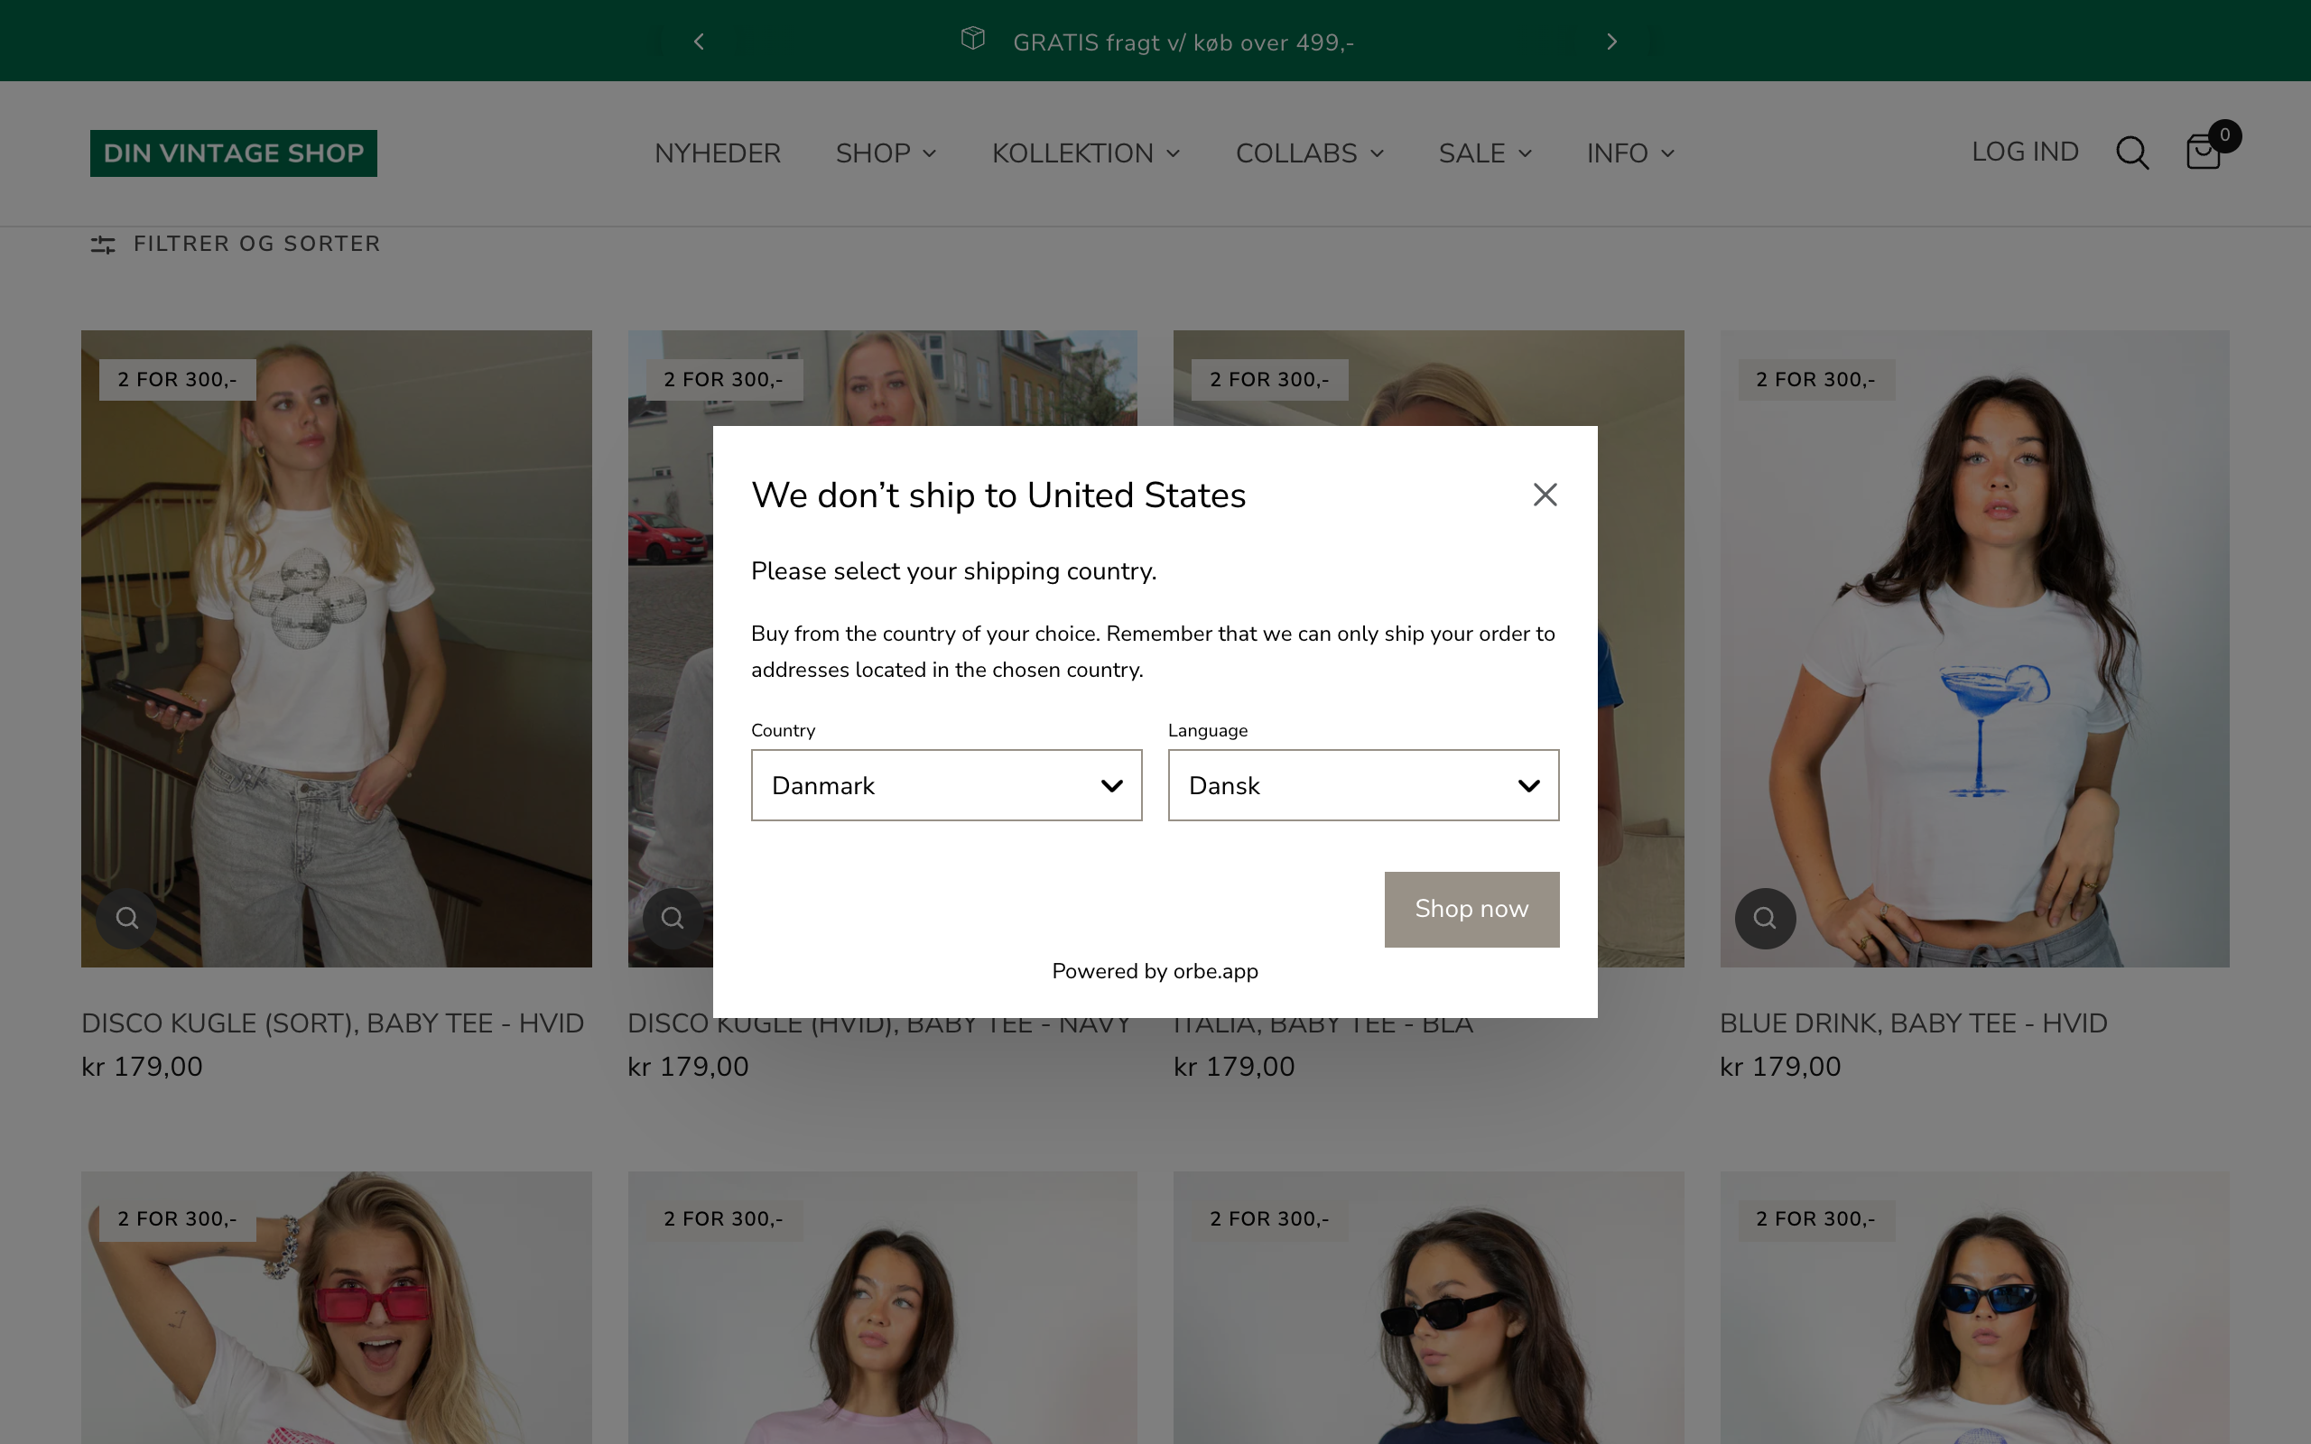Image resolution: width=2311 pixels, height=1444 pixels.
Task: Open the ITALIA, BABY TEE - BLA product
Action: point(1323,1022)
